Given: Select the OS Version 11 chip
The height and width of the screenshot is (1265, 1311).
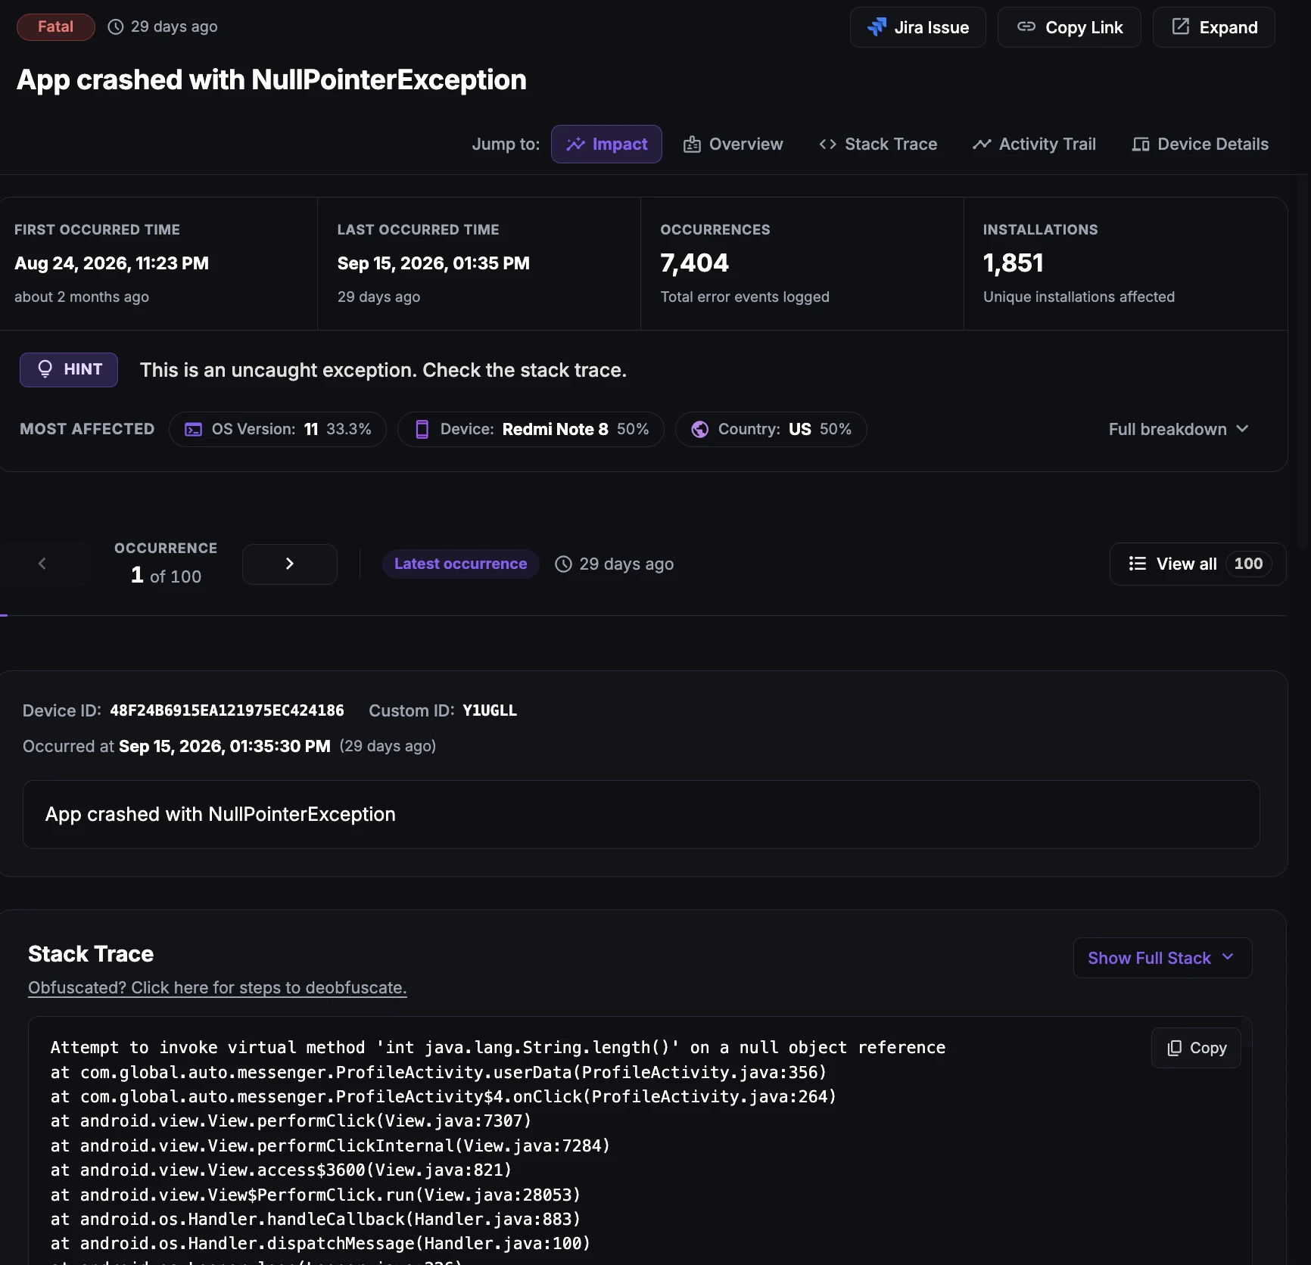Looking at the screenshot, I should (x=278, y=429).
